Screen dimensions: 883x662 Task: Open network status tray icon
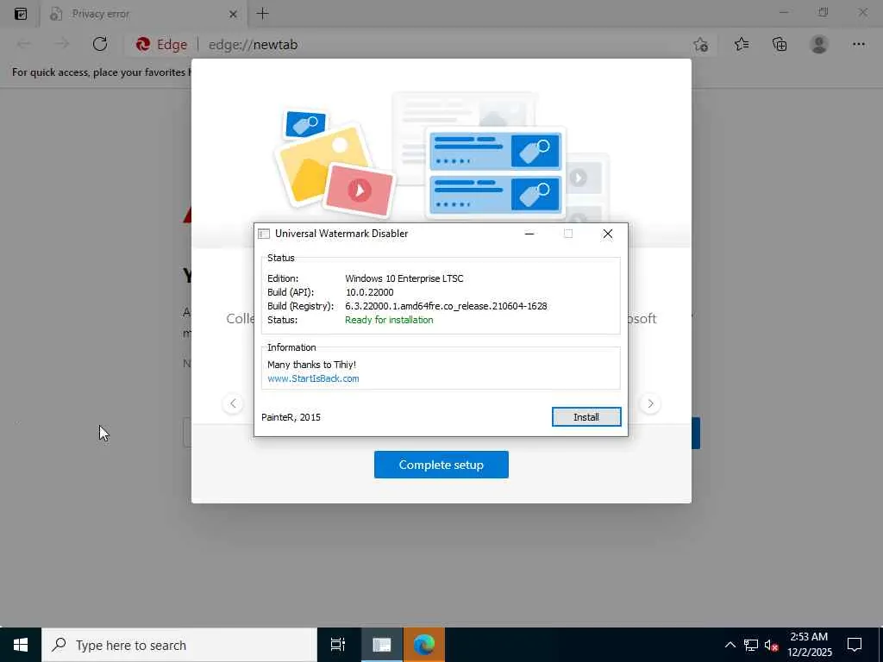(x=751, y=645)
